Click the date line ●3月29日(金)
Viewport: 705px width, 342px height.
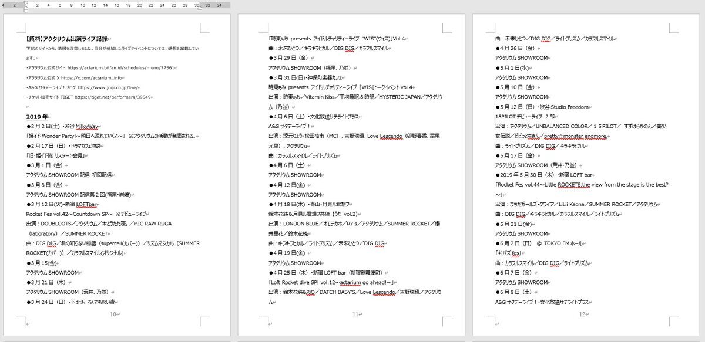(x=288, y=58)
